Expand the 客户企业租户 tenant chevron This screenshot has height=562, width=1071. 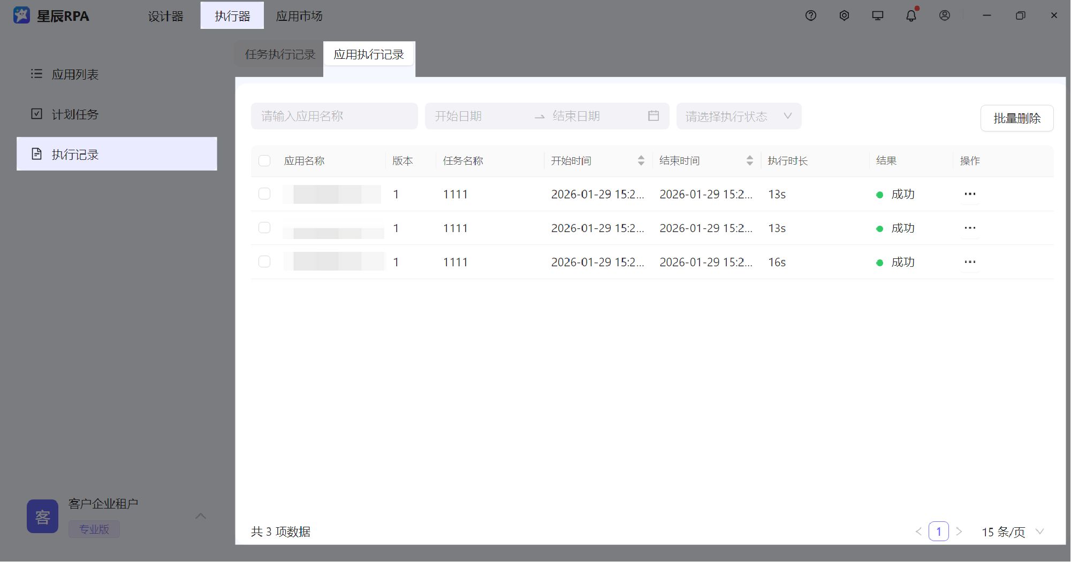pyautogui.click(x=201, y=516)
